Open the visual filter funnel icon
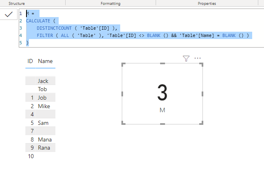Viewport: 264px width, 172px height. point(186,59)
